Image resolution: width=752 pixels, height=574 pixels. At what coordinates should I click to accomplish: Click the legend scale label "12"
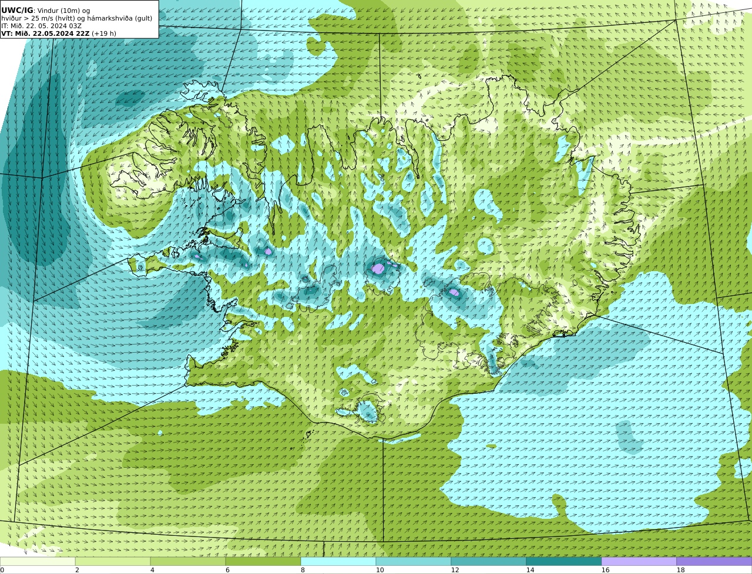point(455,570)
